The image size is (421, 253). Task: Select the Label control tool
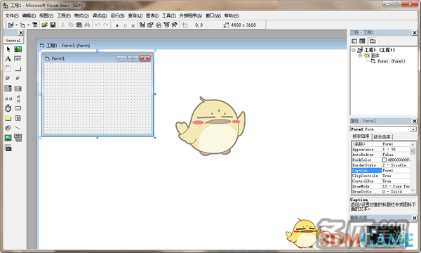[8, 59]
